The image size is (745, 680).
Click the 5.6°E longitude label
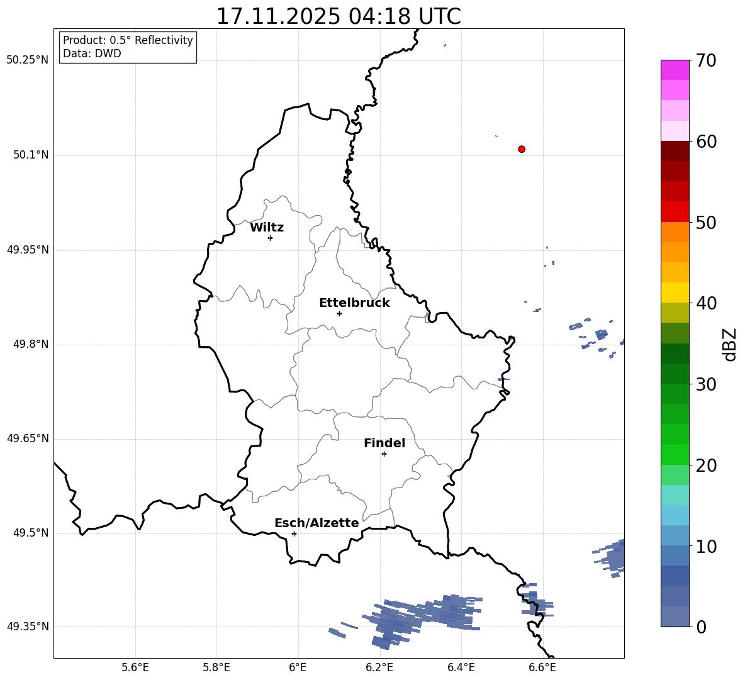(135, 667)
